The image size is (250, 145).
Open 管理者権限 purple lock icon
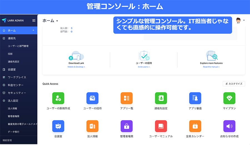(x=127, y=126)
